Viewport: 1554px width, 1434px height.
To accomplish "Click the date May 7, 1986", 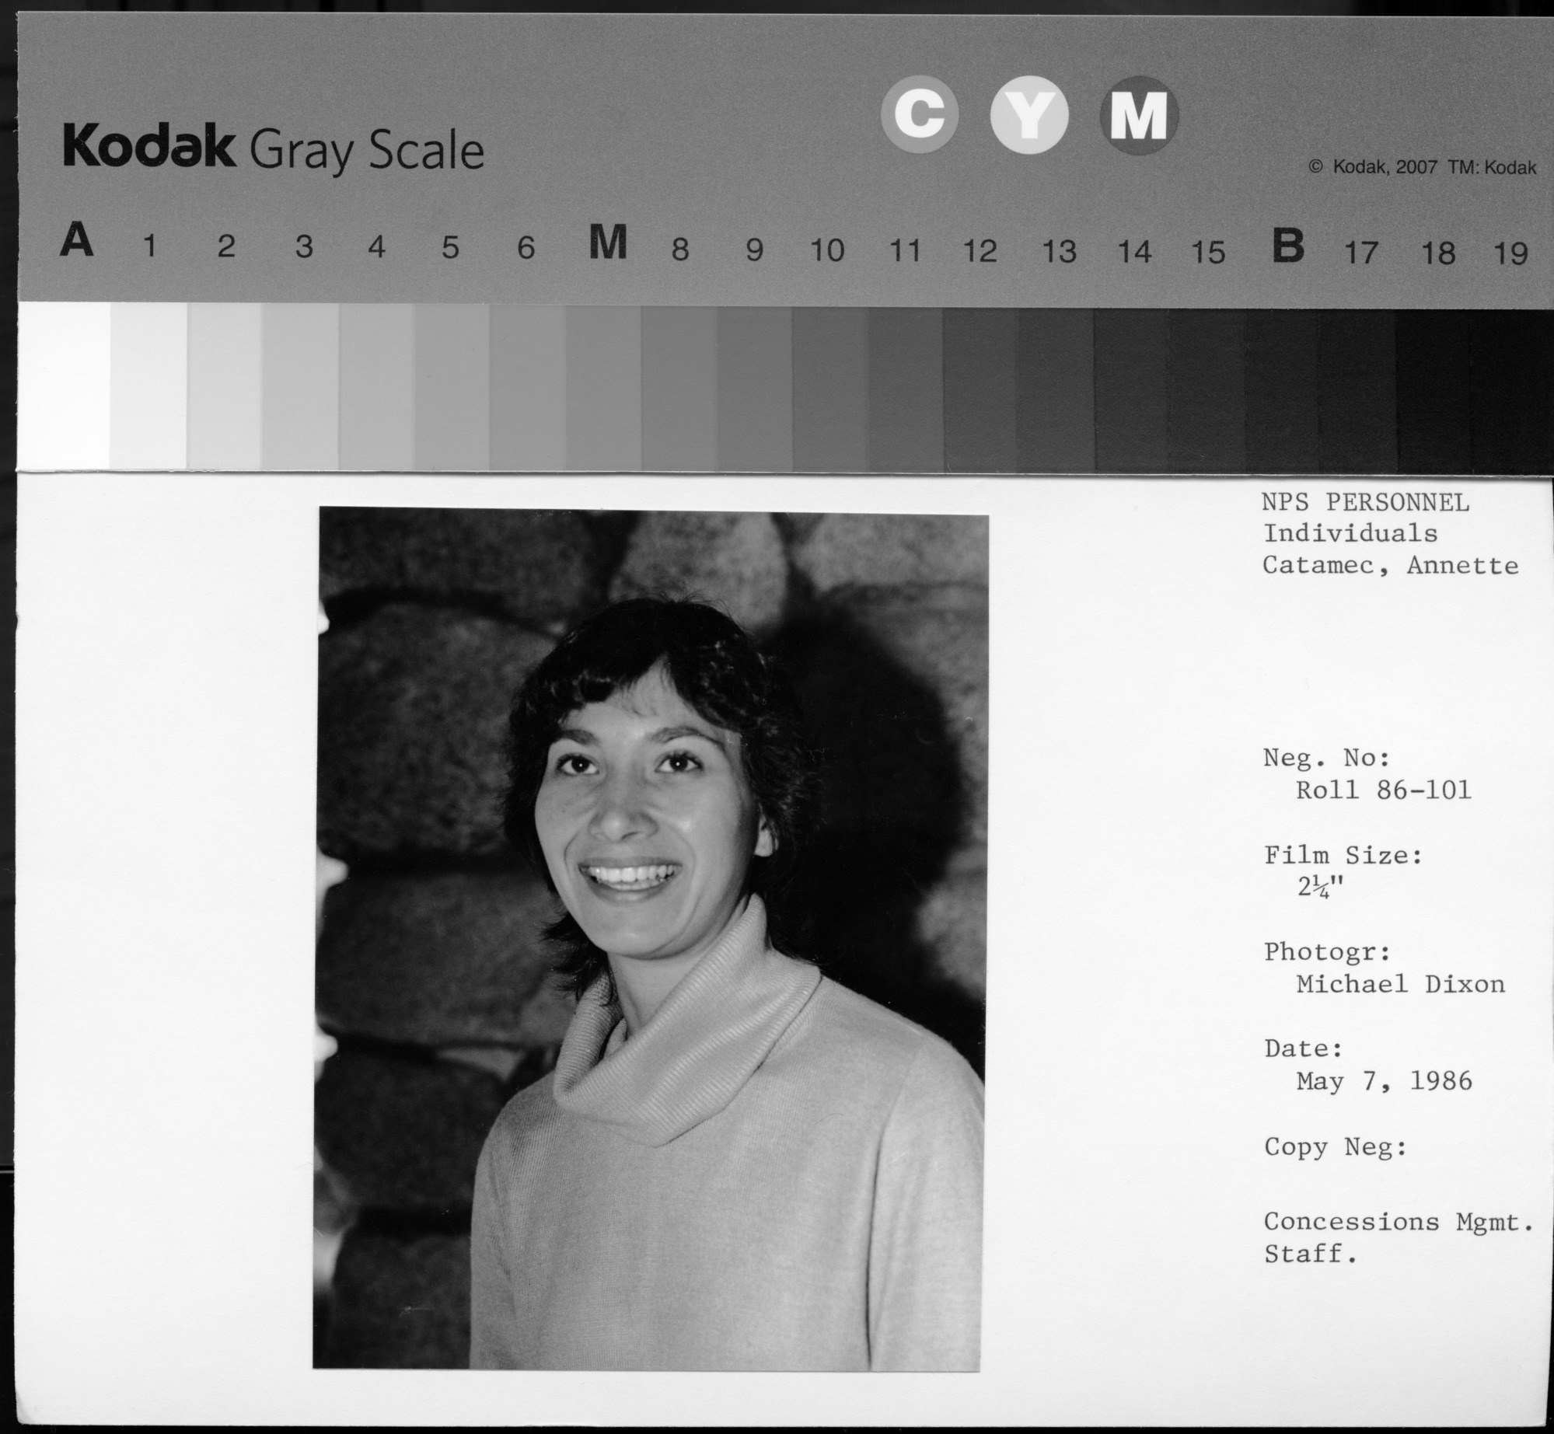I will [1384, 1081].
